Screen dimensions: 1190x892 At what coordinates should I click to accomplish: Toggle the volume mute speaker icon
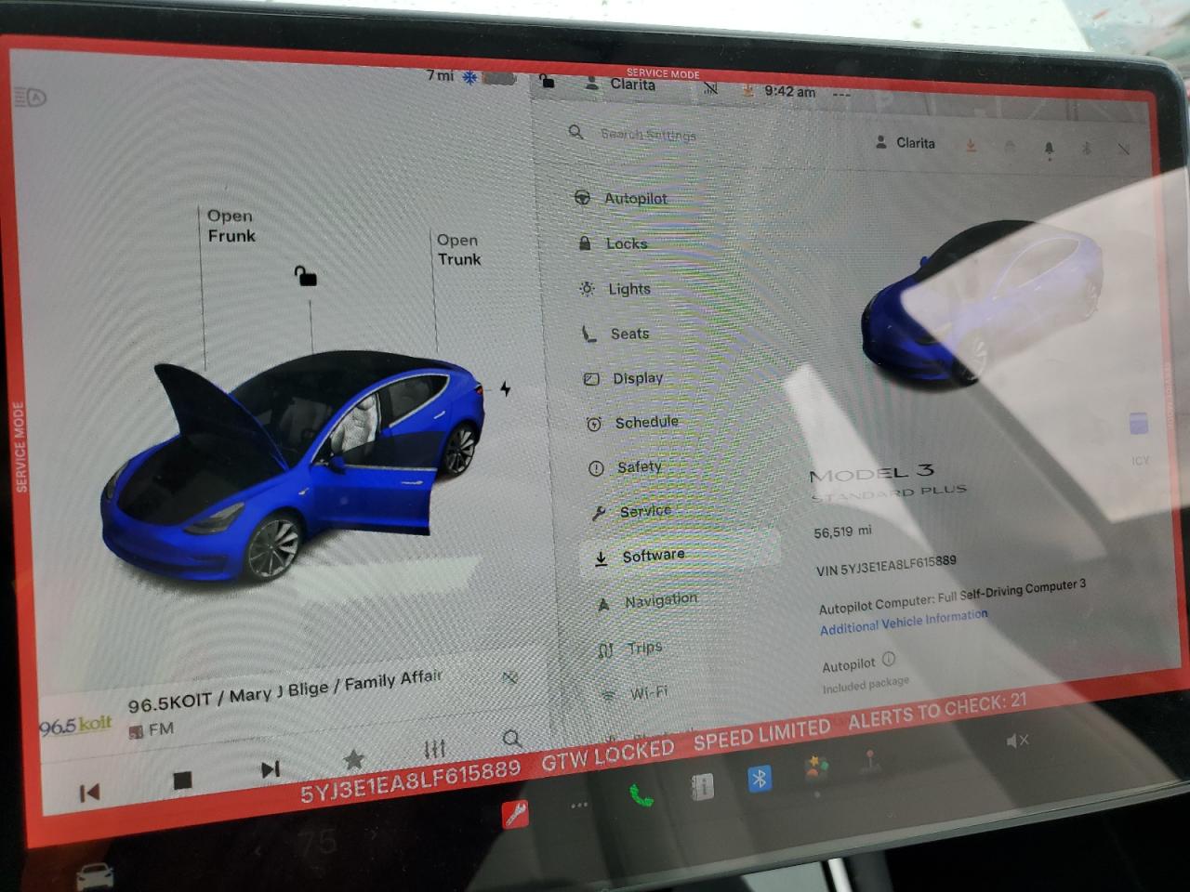coord(1017,741)
